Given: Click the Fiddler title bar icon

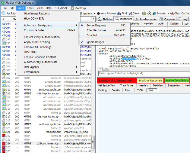Looking at the screenshot, I should (2, 2).
